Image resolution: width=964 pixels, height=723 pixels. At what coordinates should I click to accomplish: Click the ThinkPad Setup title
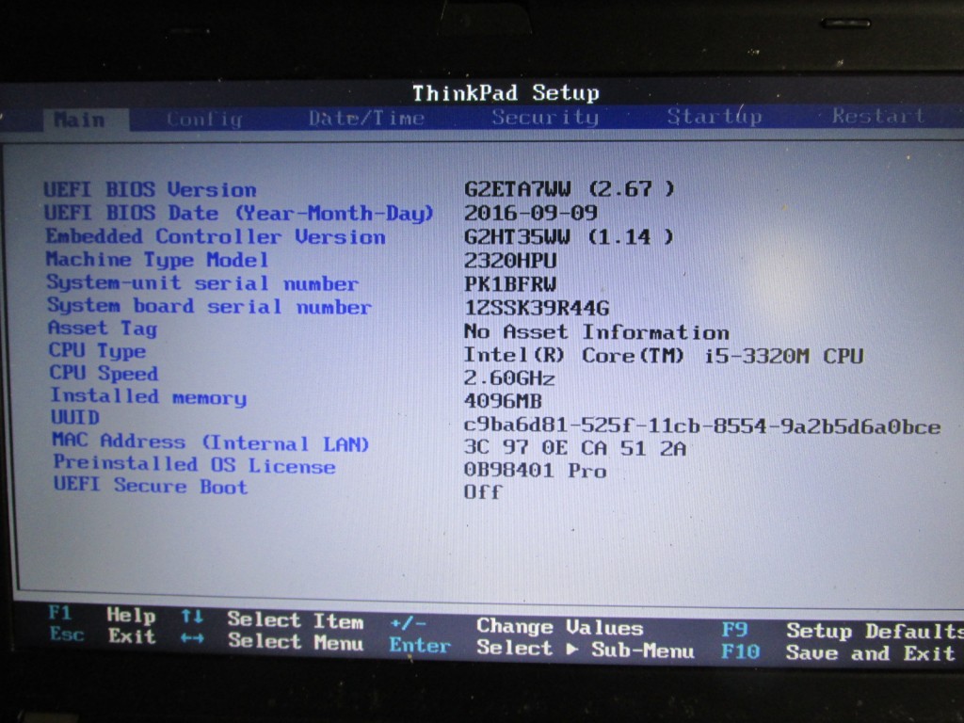[506, 93]
